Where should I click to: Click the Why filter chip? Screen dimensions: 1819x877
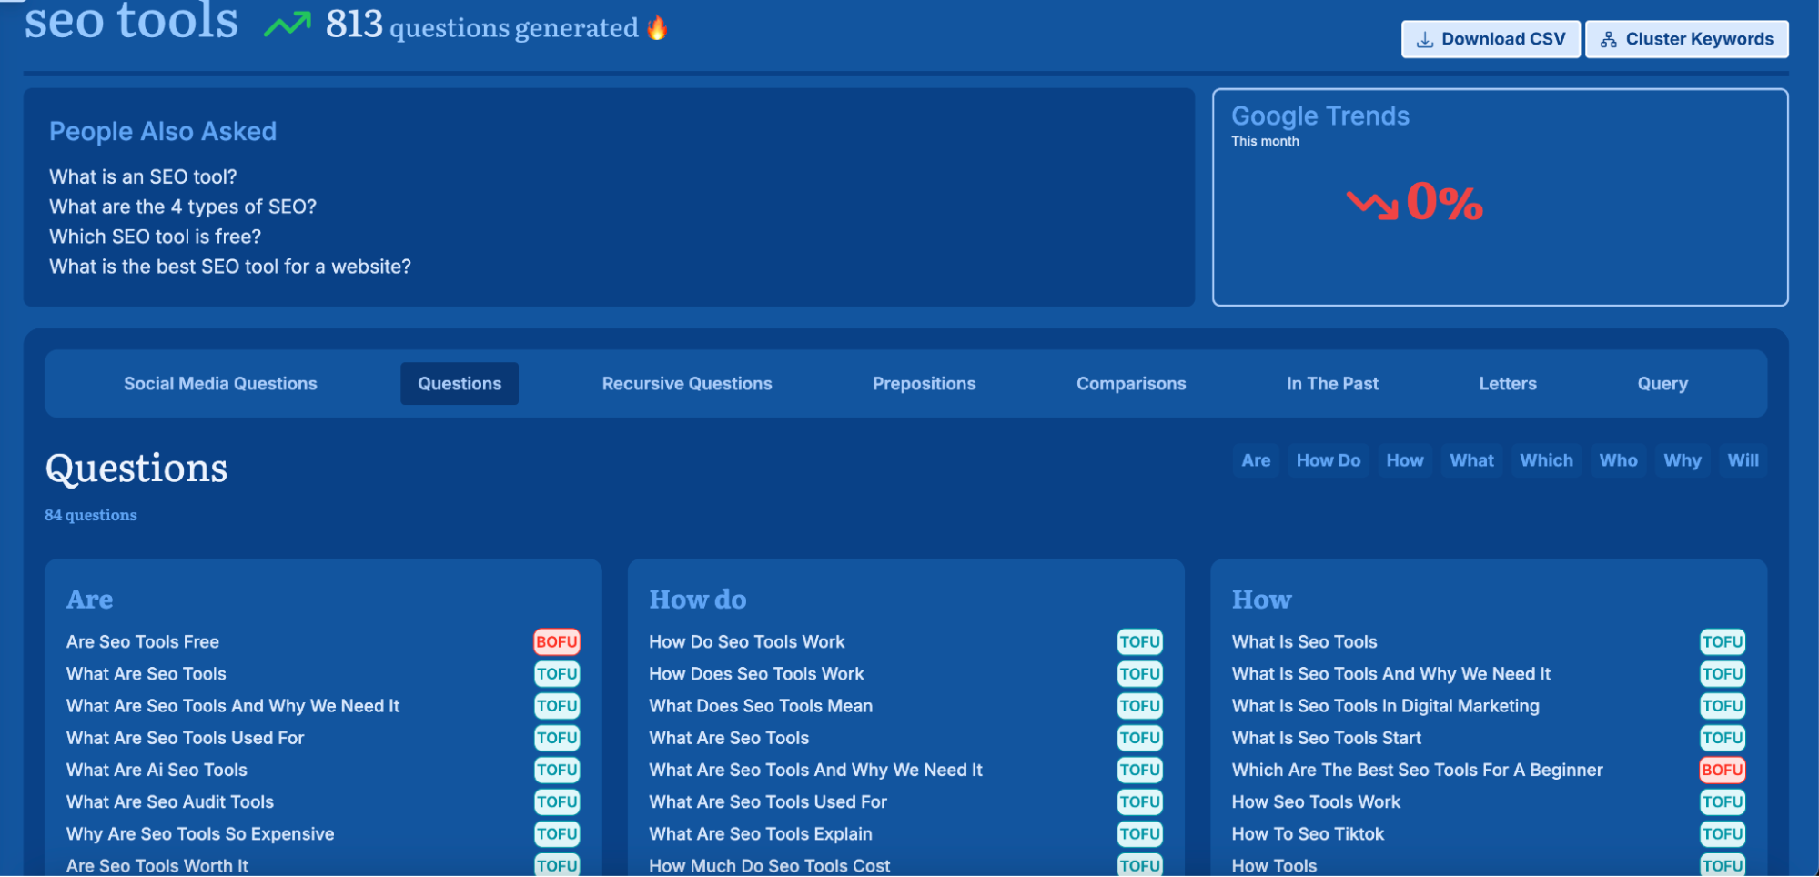[1683, 460]
